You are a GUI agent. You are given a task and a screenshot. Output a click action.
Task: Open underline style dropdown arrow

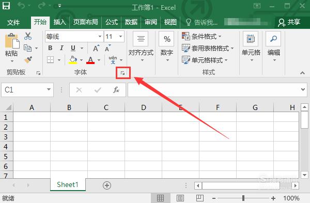(x=82, y=48)
